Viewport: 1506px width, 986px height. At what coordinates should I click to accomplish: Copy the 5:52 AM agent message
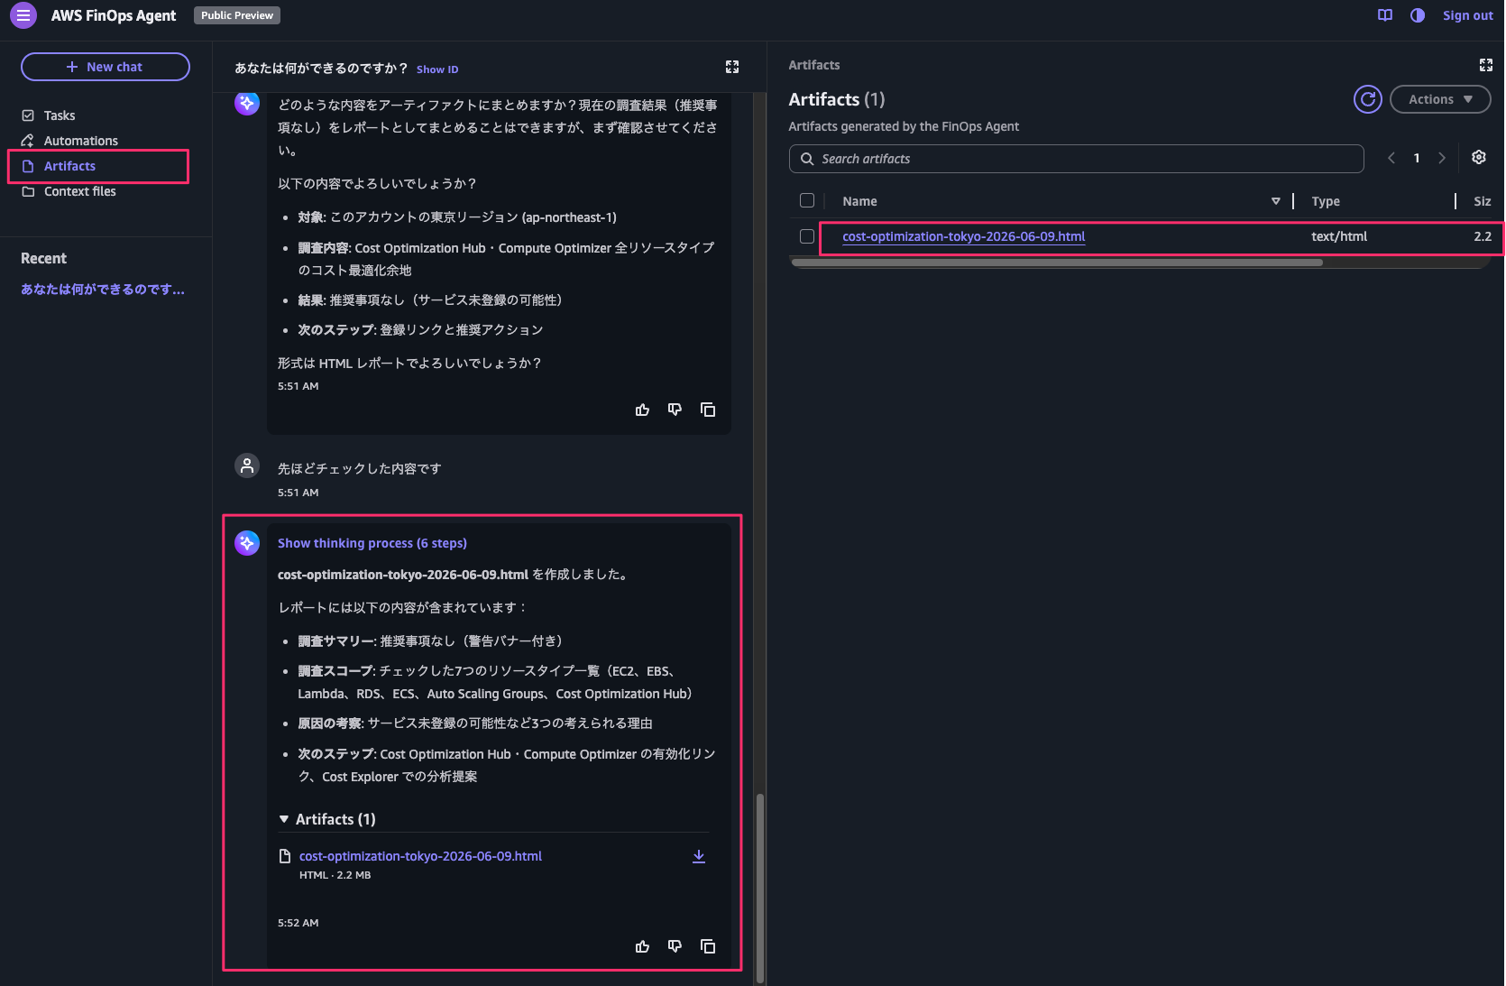coord(708,946)
